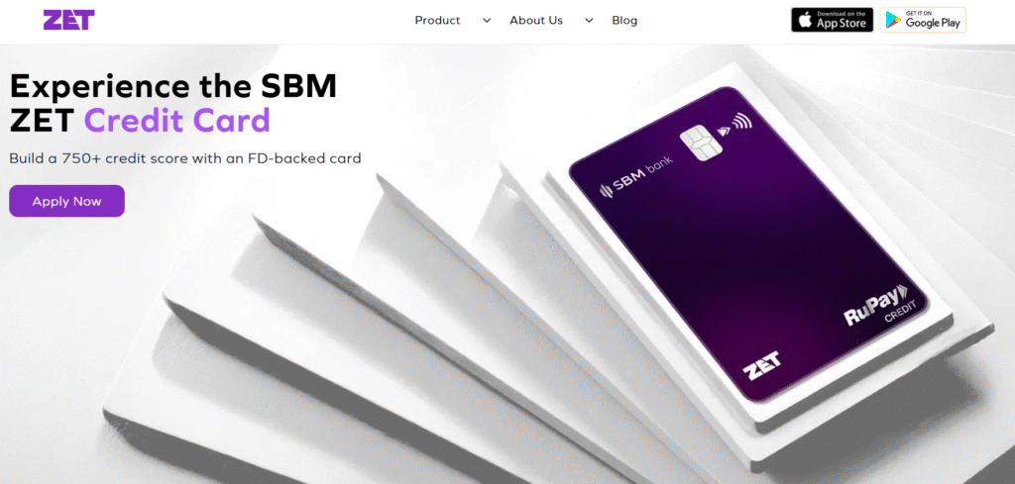The width and height of the screenshot is (1015, 484).
Task: Click the RuPay Credit logo on card
Action: pos(877,309)
